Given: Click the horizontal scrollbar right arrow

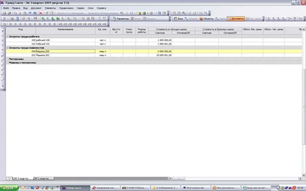Looking at the screenshot, I should (x=300, y=178).
